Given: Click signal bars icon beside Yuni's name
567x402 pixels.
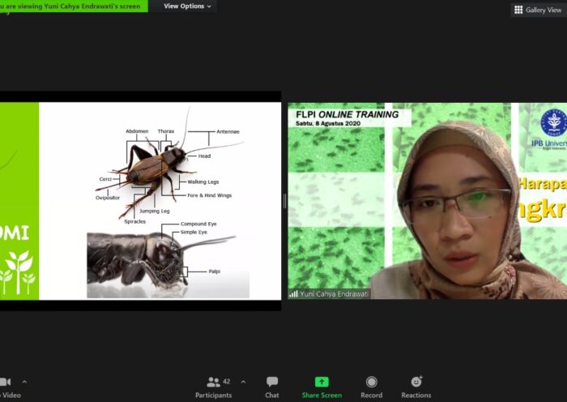Looking at the screenshot, I should coord(293,294).
